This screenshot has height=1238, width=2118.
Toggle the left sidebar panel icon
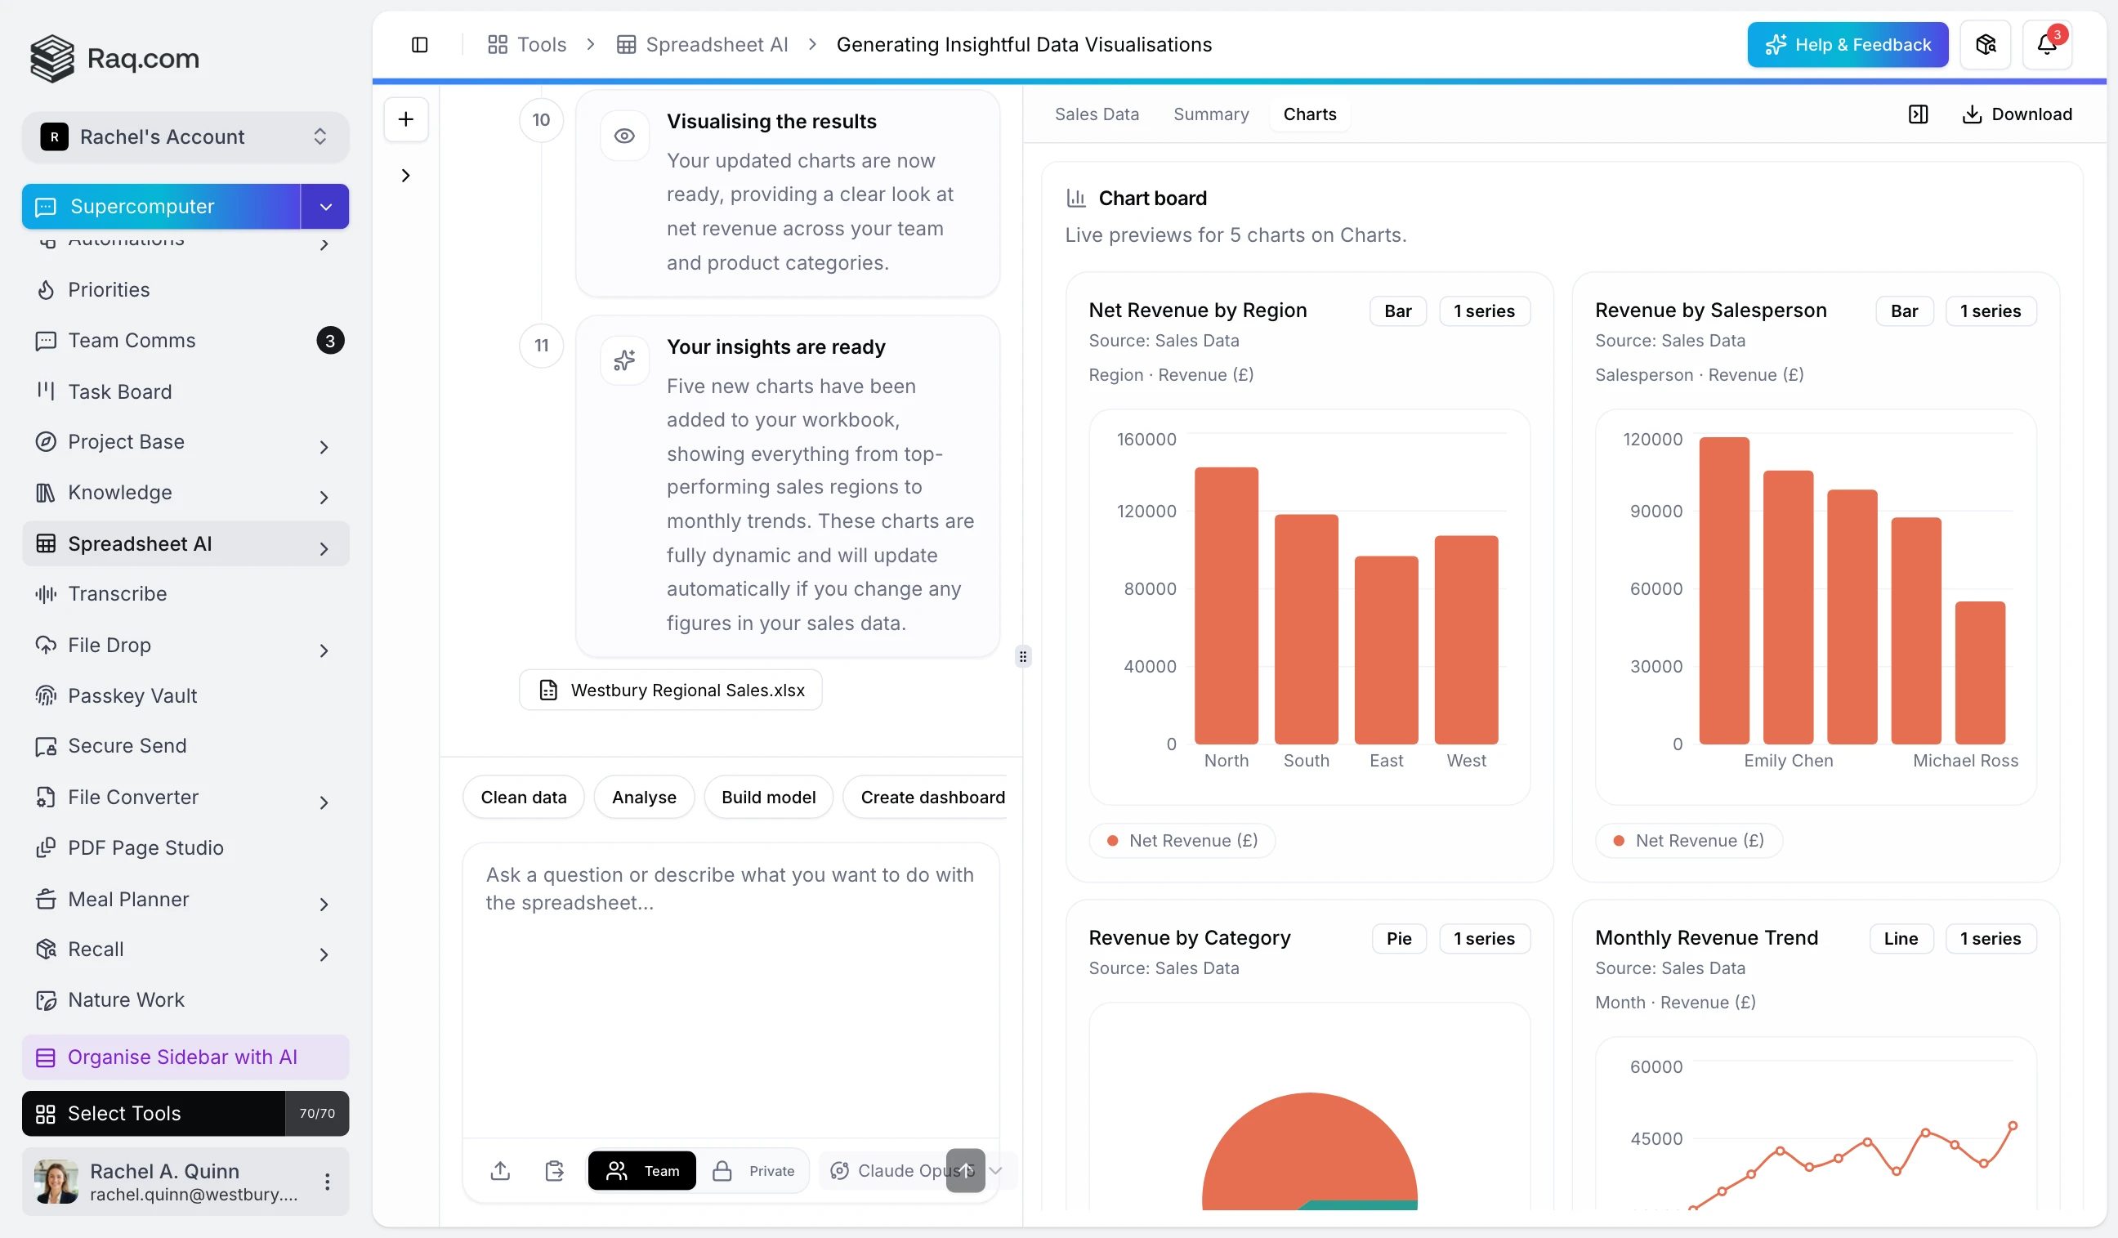click(419, 45)
